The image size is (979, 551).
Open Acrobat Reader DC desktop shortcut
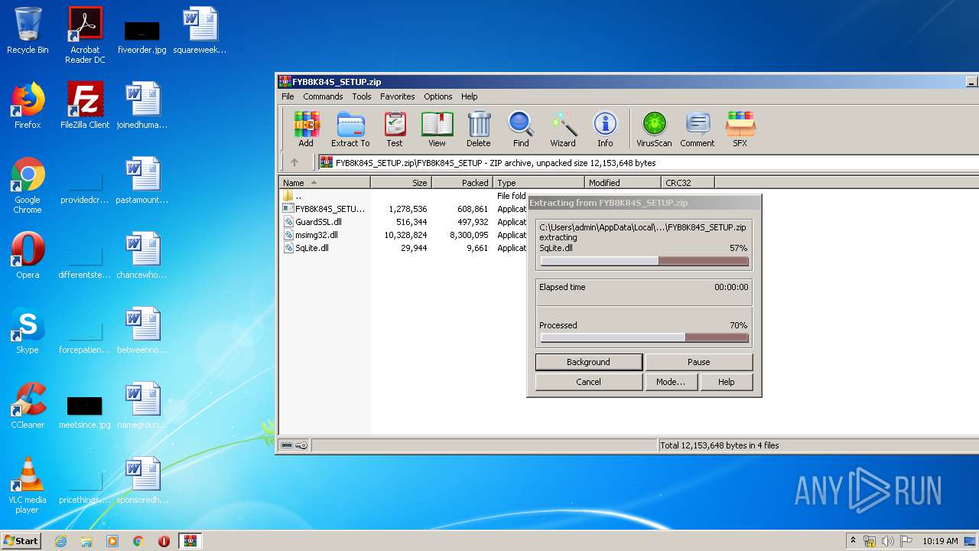(x=85, y=35)
